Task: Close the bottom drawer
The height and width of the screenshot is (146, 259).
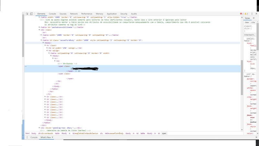Action: tap(256, 137)
